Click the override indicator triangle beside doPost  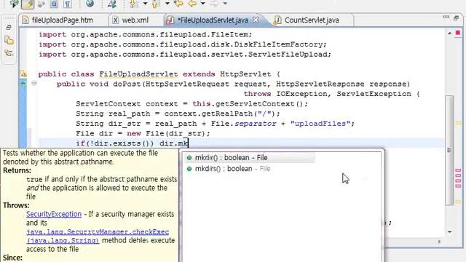coord(23,84)
